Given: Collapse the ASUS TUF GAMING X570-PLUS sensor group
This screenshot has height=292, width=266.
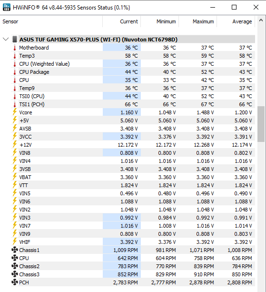Looking at the screenshot, I should [6, 39].
